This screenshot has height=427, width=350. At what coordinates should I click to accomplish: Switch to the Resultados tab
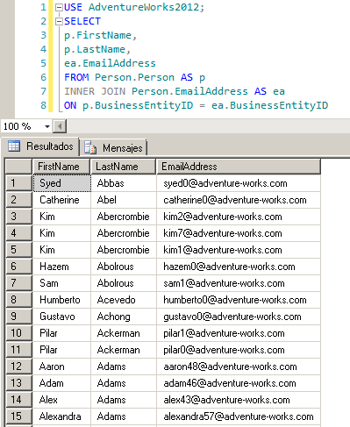[40, 146]
